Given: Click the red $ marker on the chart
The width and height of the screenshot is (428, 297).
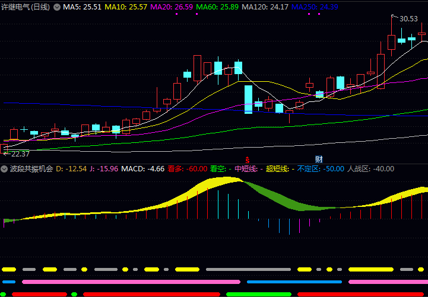Looking at the screenshot, I should point(248,159).
